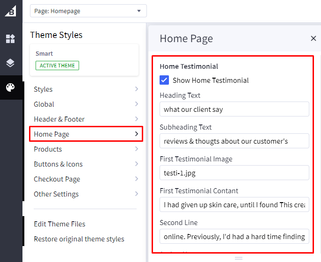Click the panel resize handle at bottom

pyautogui.click(x=238, y=258)
